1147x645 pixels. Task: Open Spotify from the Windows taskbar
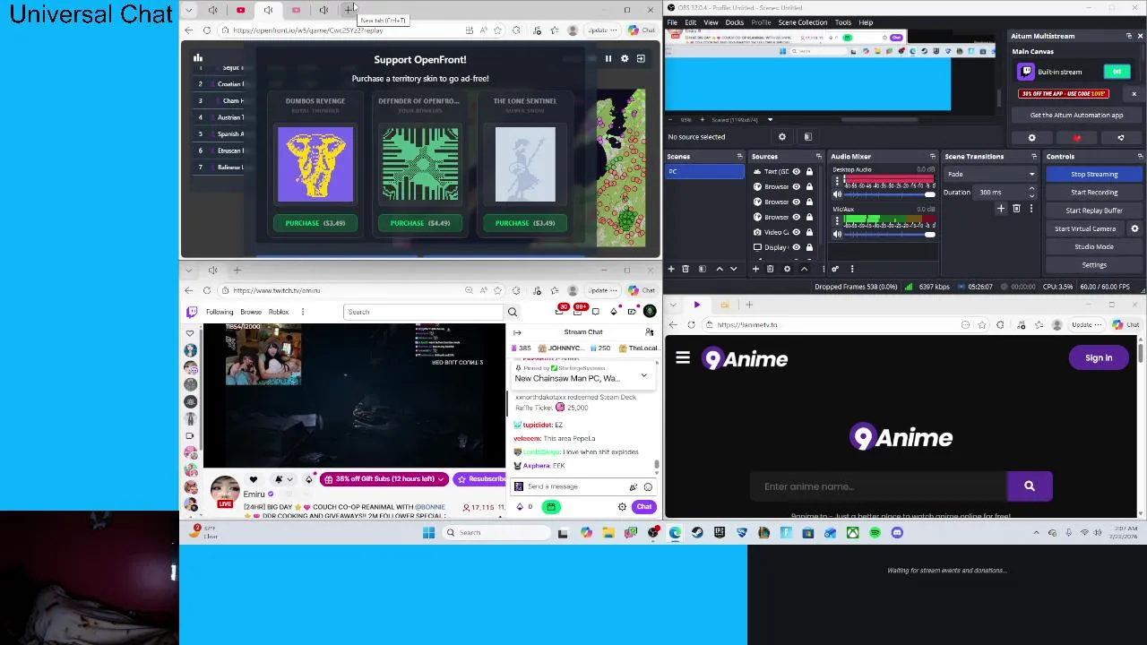[x=875, y=533]
